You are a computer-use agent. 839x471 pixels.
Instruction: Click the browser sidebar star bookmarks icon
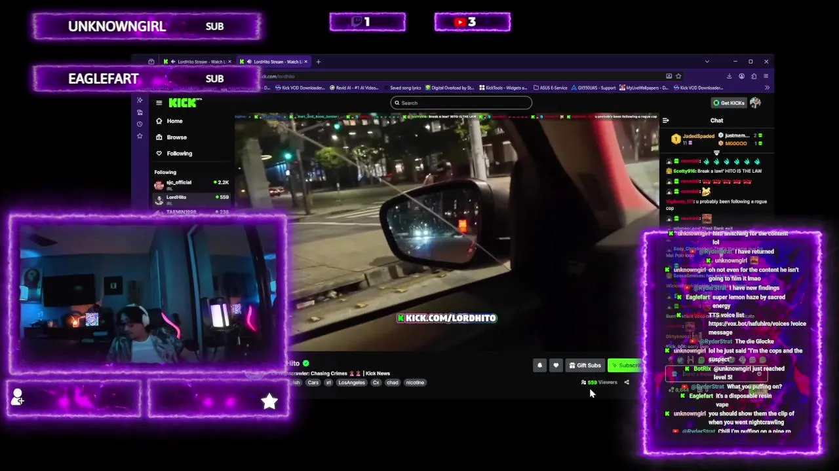(140, 136)
